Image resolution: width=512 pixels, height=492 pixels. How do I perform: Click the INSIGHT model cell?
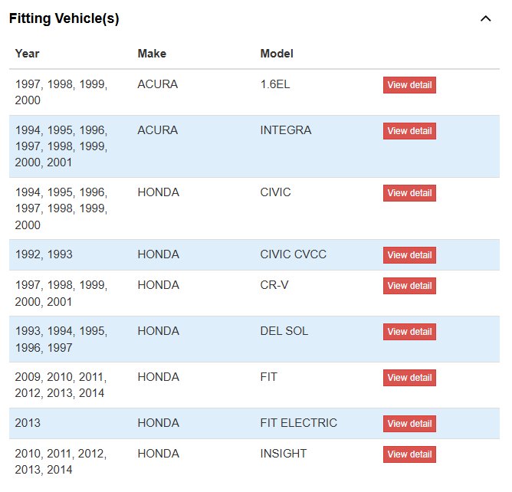click(284, 453)
